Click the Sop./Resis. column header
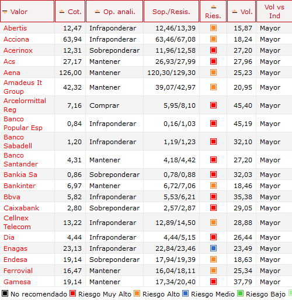This screenshot has width=292, height=300. [x=171, y=12]
